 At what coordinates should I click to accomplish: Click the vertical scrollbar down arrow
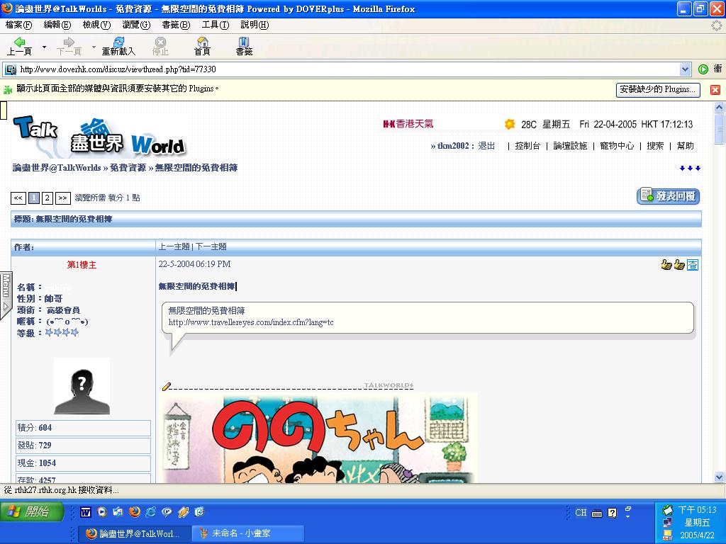[720, 477]
